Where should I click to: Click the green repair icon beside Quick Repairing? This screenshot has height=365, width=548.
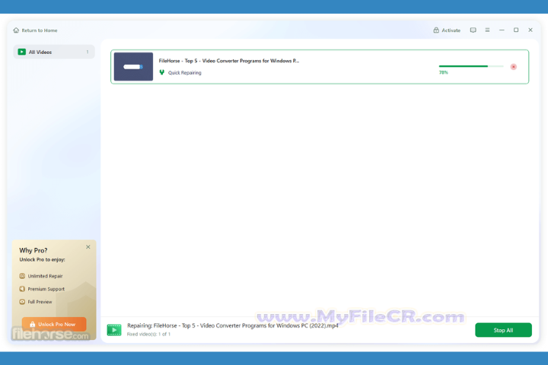pyautogui.click(x=162, y=72)
